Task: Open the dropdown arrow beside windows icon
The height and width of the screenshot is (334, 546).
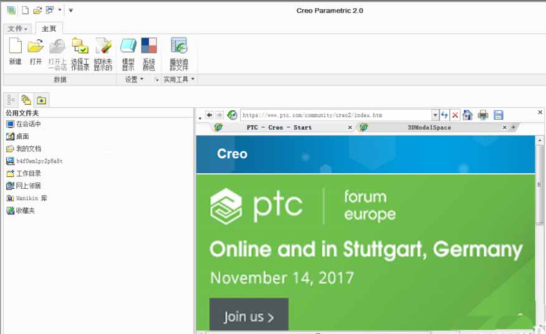Action: pos(60,10)
